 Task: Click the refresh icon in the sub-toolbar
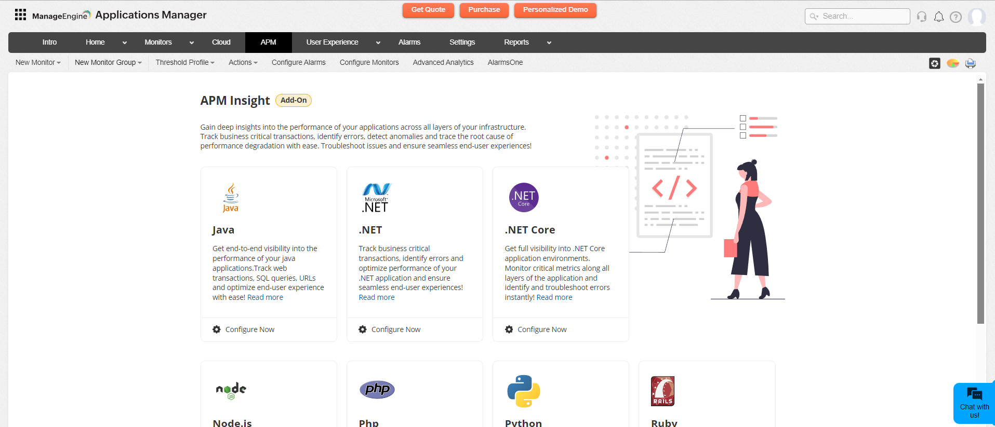pos(935,63)
